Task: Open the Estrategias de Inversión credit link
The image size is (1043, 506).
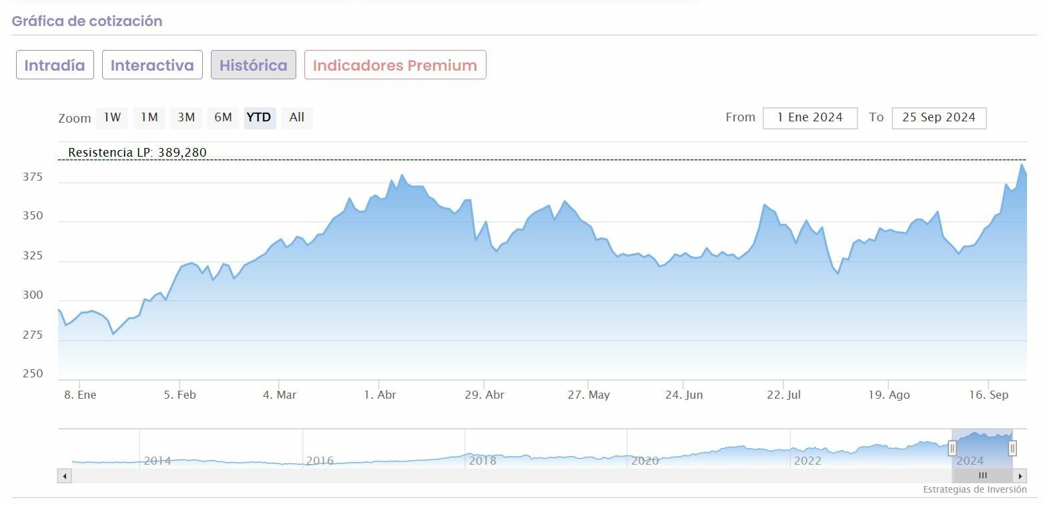Action: tap(974, 489)
